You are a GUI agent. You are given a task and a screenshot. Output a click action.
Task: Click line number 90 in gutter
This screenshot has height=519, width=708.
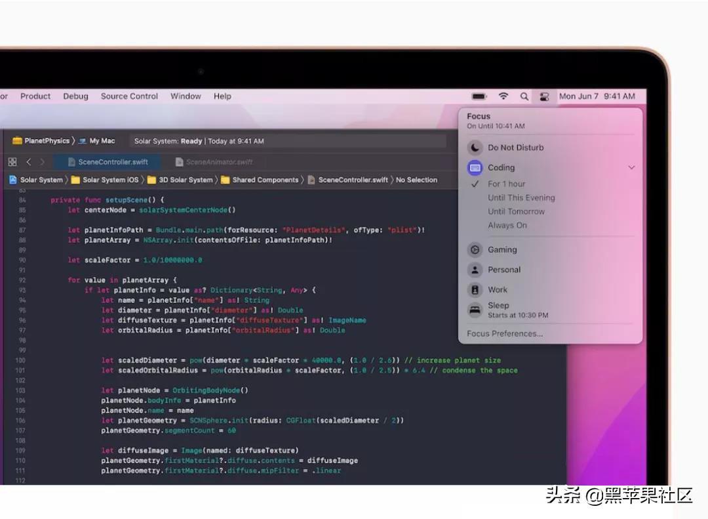click(22, 260)
